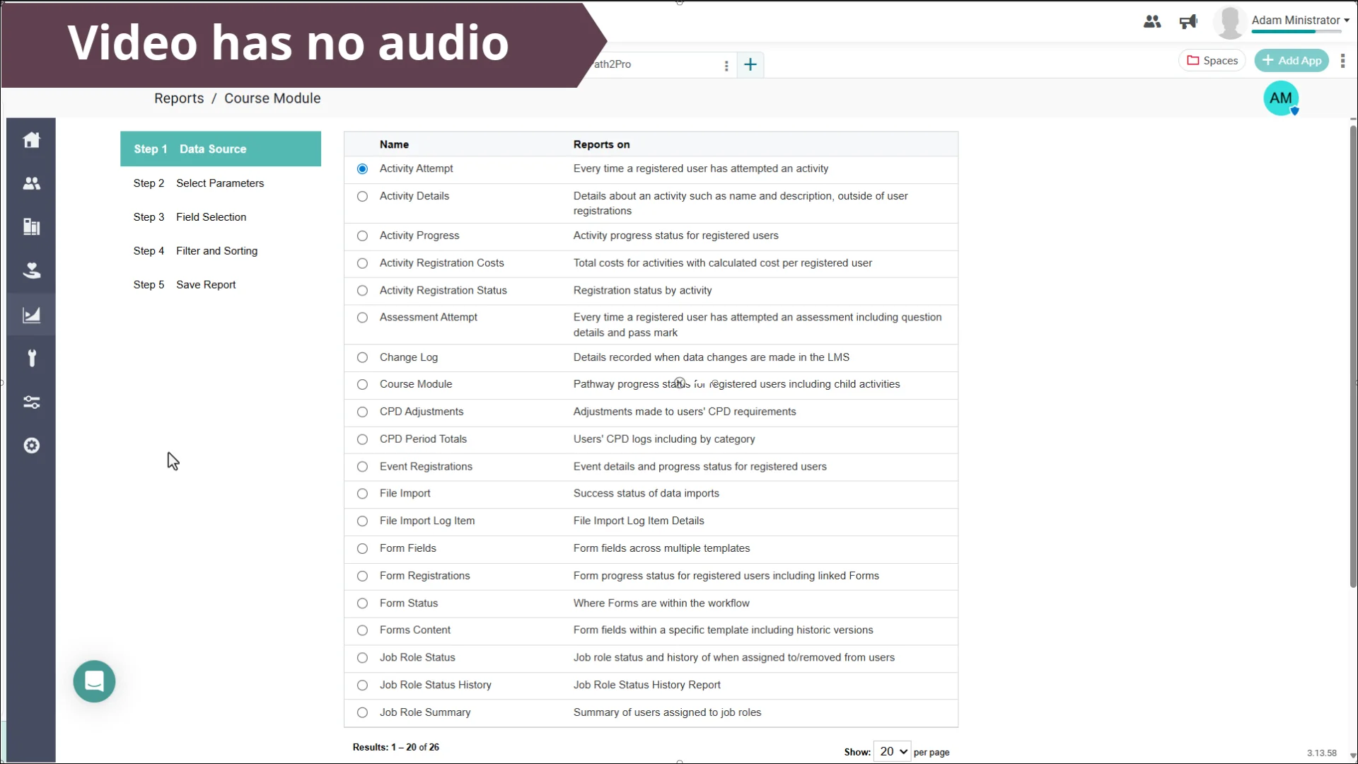Image resolution: width=1358 pixels, height=764 pixels.
Task: Open the three-dot tab options menu
Action: point(726,66)
